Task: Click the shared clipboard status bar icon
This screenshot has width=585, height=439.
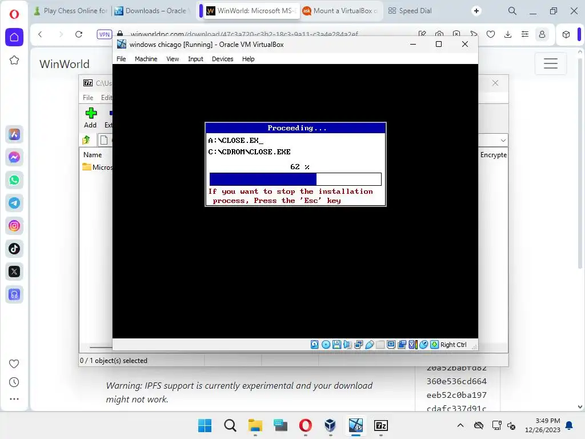Action: pos(402,345)
